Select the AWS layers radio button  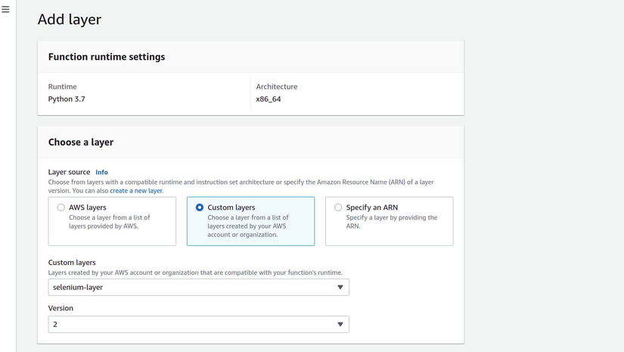coord(61,207)
